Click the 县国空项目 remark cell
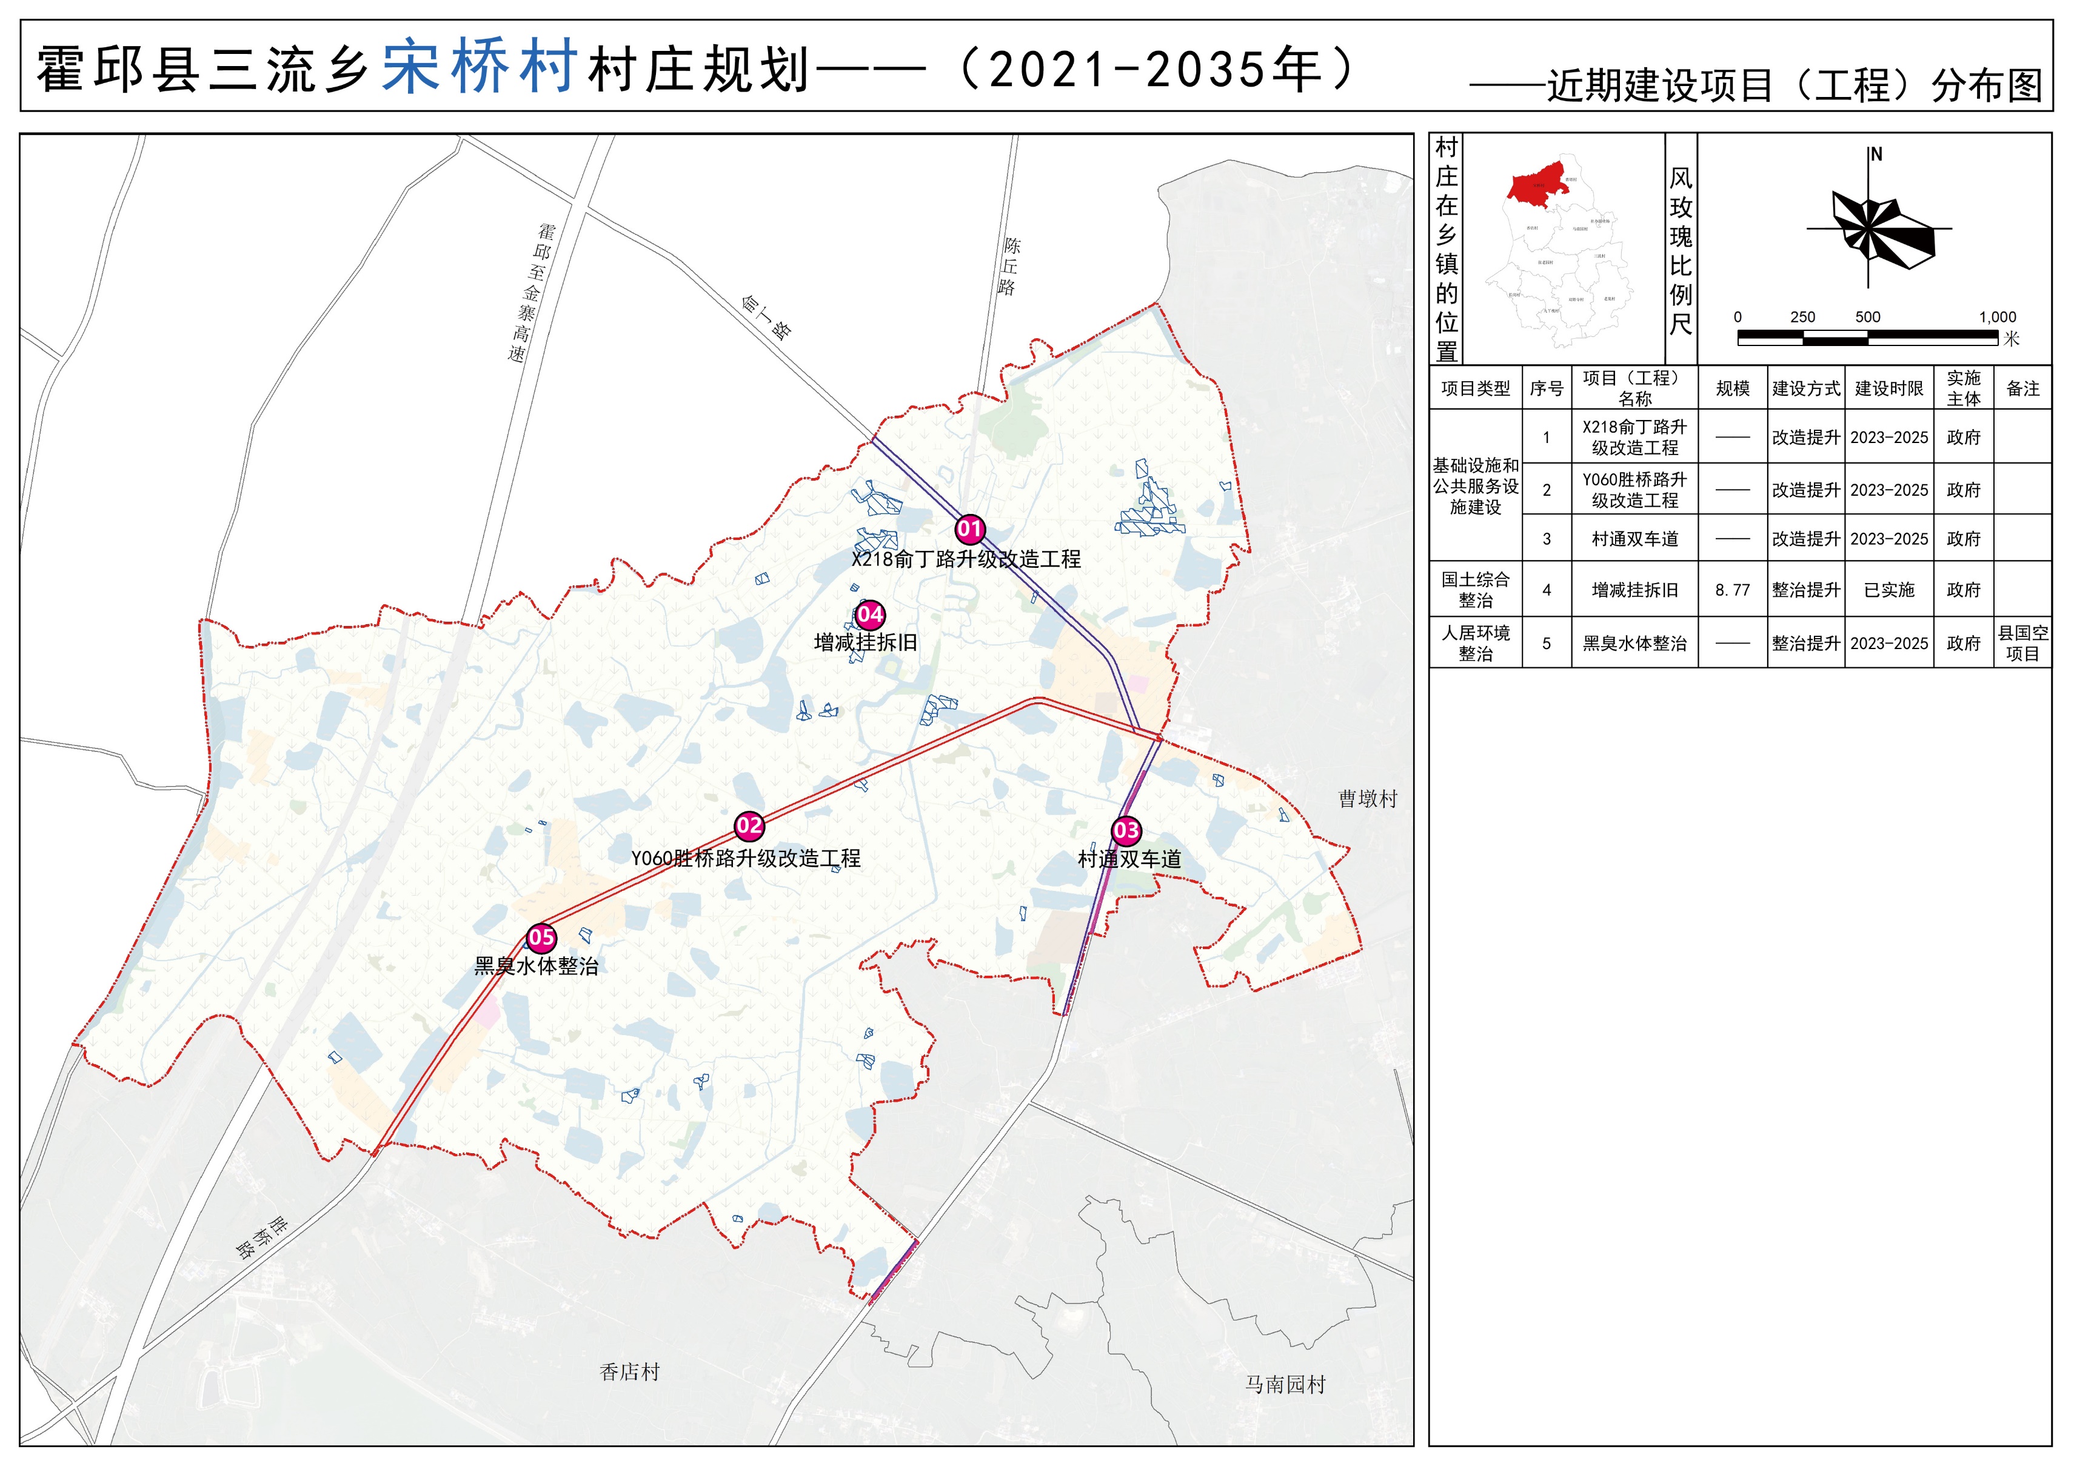The height and width of the screenshot is (1466, 2074). click(2022, 644)
